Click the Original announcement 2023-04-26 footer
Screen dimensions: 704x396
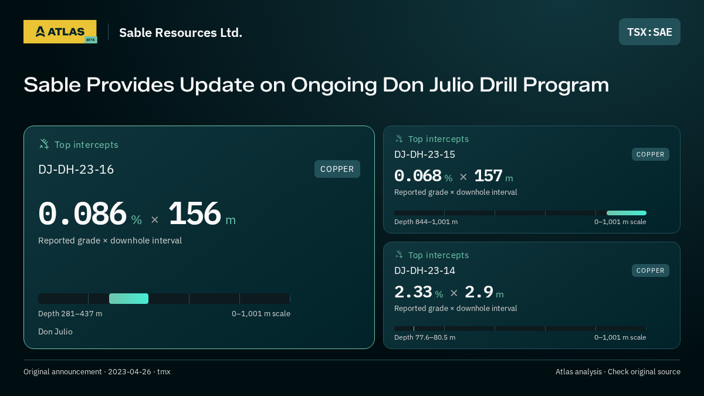97,372
